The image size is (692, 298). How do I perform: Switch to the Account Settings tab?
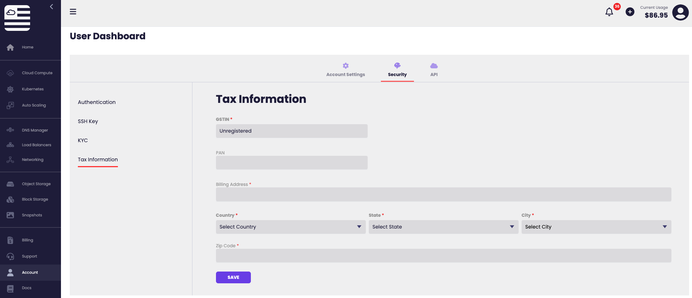click(x=345, y=70)
